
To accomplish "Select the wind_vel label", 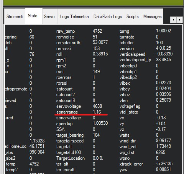I will click(x=128, y=147).
